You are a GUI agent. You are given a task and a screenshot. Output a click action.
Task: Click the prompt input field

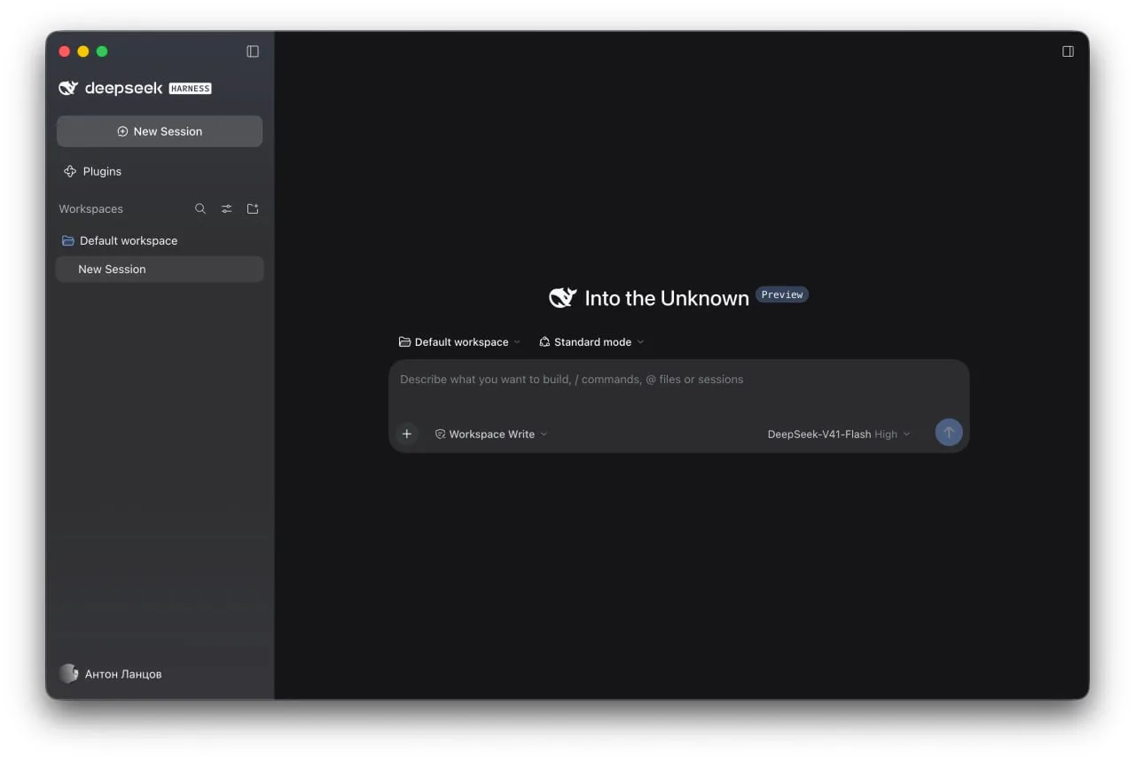pos(678,380)
